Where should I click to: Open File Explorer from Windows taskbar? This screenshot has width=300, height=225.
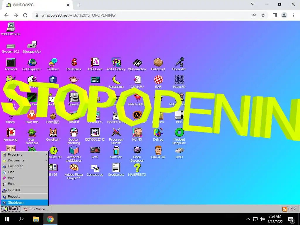click(36, 219)
